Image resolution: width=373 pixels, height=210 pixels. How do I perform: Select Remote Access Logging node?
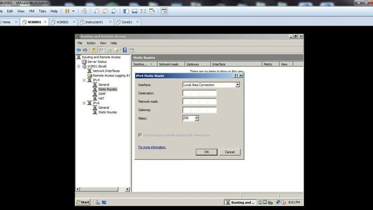(x=111, y=75)
